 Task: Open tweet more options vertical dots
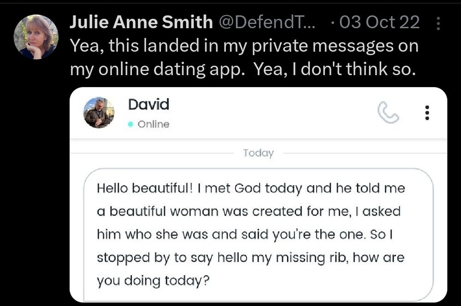pyautogui.click(x=437, y=23)
